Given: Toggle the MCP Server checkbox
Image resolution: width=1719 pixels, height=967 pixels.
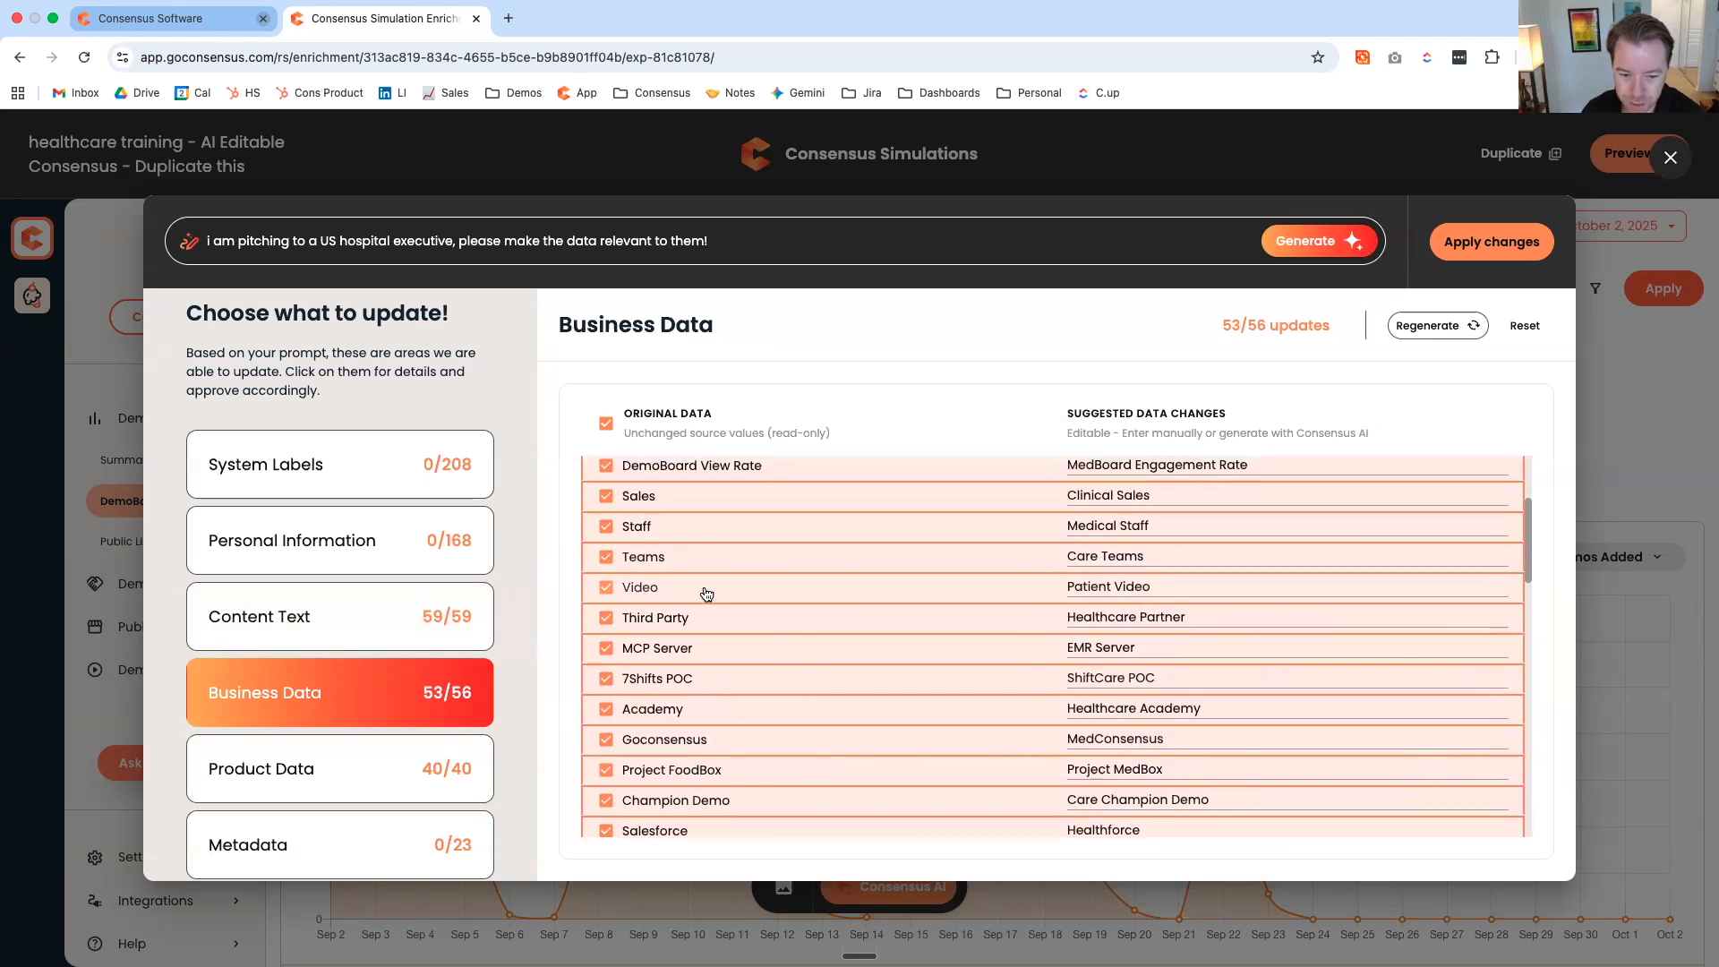Looking at the screenshot, I should click(x=605, y=647).
